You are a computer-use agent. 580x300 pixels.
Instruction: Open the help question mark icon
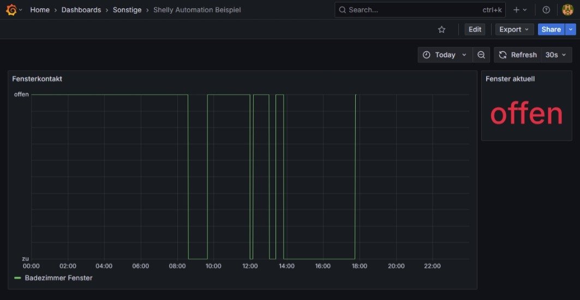[546, 10]
